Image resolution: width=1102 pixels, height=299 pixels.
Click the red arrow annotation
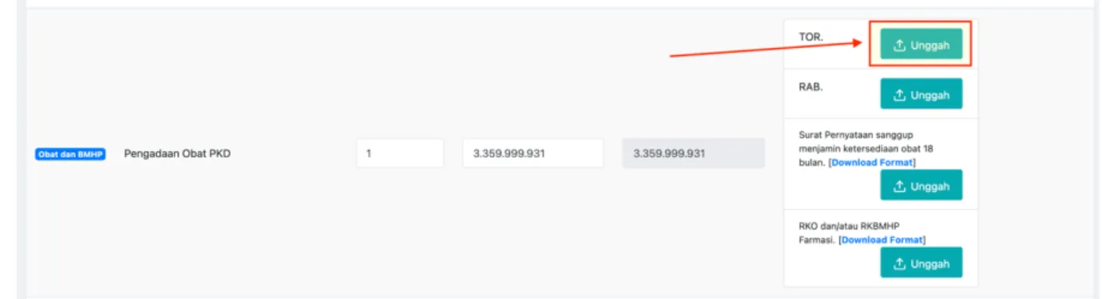point(769,46)
